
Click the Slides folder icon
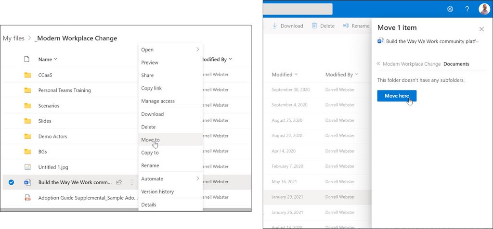click(x=27, y=121)
